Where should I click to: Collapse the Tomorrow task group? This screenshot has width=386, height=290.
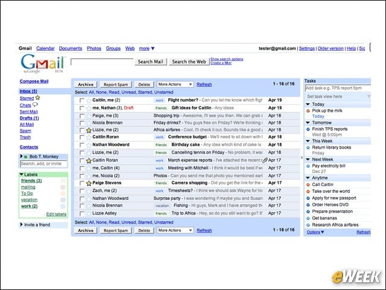tap(308, 123)
